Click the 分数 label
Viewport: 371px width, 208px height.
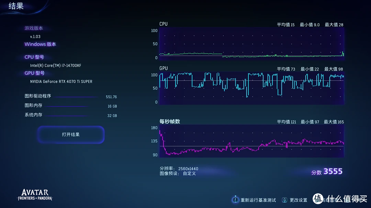316,172
